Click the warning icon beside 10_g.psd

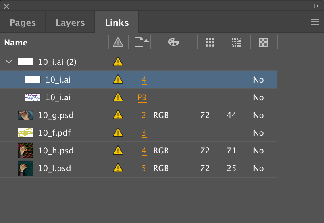[x=118, y=115]
